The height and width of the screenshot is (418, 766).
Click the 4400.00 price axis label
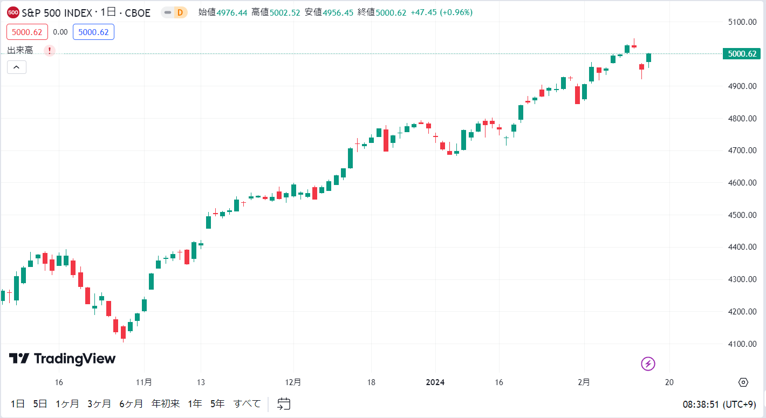(743, 247)
